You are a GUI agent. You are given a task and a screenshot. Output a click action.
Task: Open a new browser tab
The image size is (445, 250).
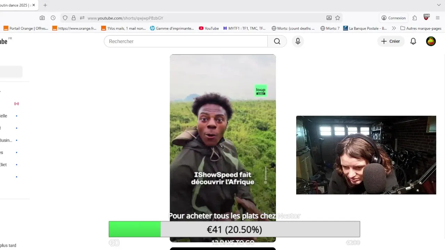click(x=45, y=5)
